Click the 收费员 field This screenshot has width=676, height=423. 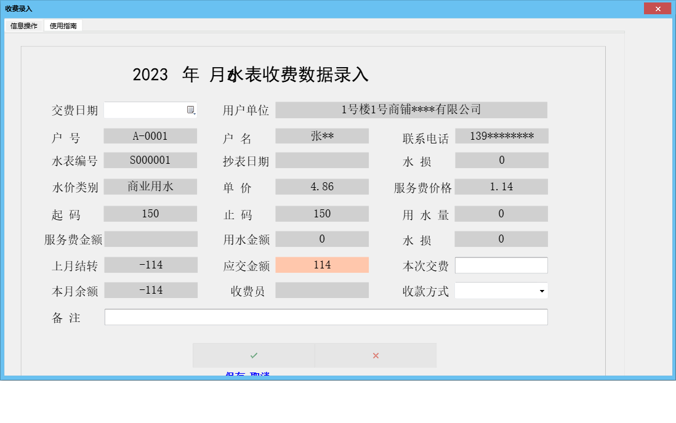[322, 290]
